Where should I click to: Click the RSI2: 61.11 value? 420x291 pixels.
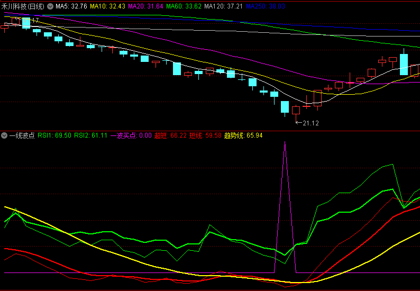[x=90, y=135]
